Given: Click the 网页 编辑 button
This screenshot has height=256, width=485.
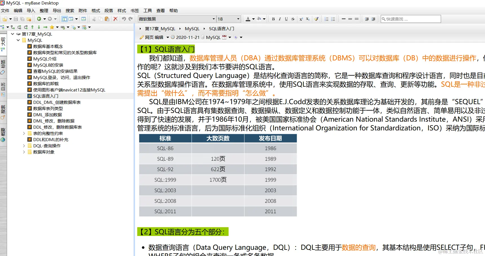Looking at the screenshot, I should coord(152,37).
